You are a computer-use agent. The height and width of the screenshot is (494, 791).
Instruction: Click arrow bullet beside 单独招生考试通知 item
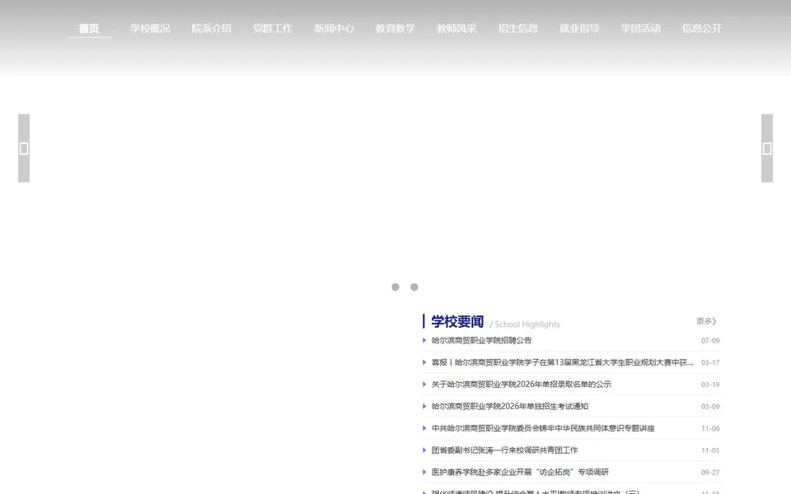tap(424, 406)
